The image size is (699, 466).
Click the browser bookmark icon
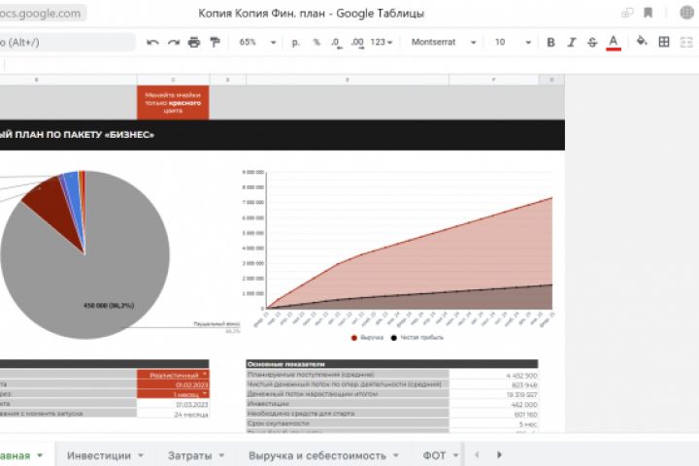(649, 13)
